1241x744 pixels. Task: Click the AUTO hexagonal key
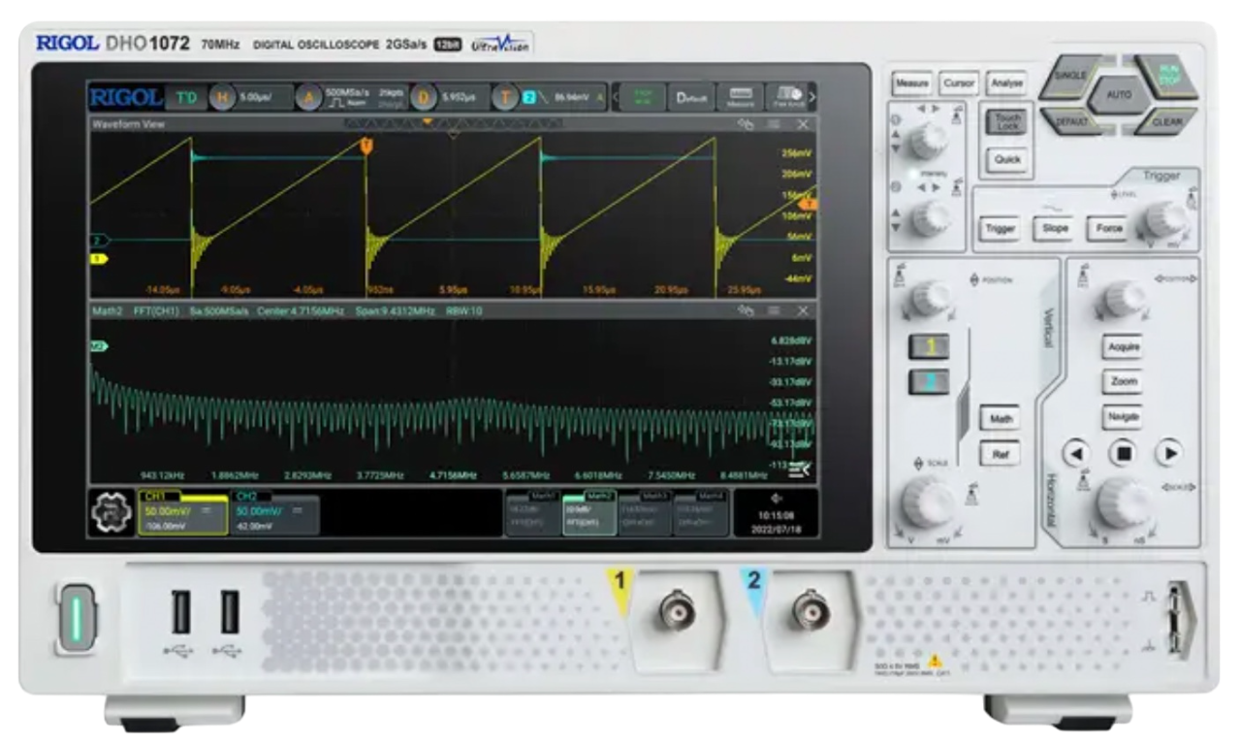tap(1118, 95)
